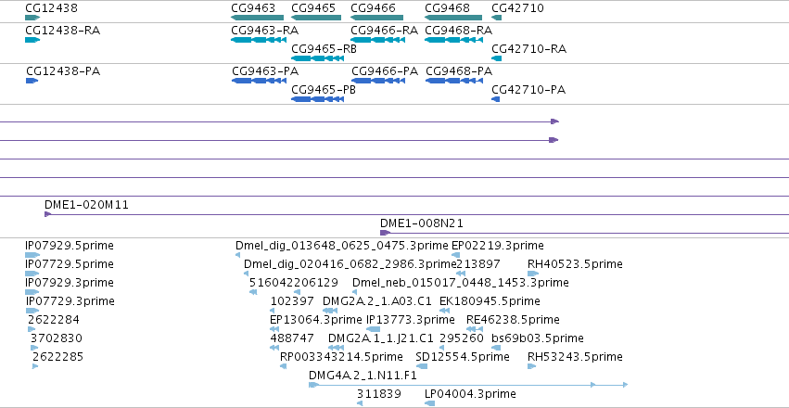Select BAC clone label DME1-020M11
The width and height of the screenshot is (789, 408).
86,205
